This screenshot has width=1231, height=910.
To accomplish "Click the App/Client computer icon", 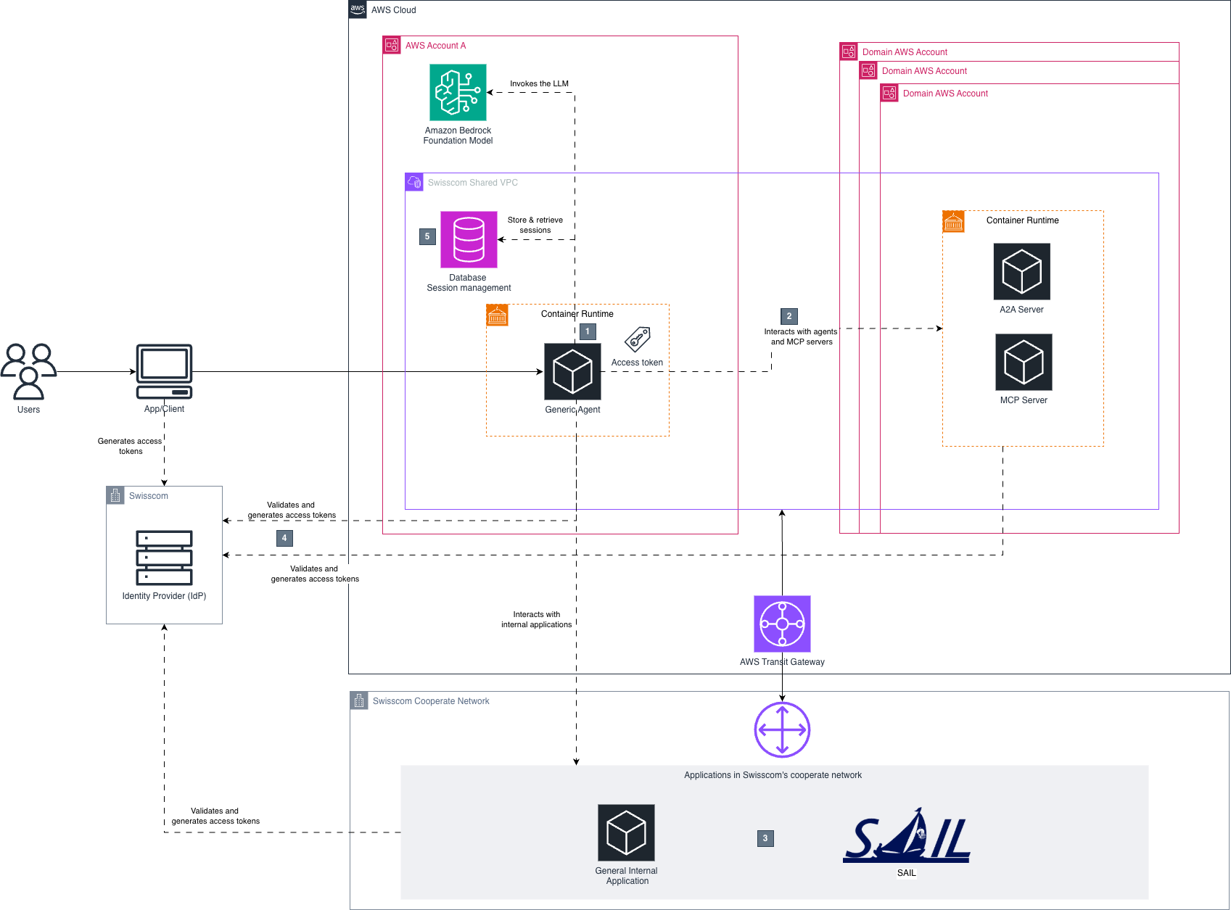I will pyautogui.click(x=163, y=372).
